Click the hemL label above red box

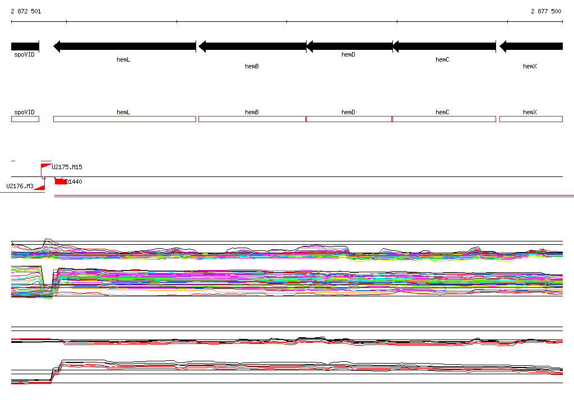[123, 113]
